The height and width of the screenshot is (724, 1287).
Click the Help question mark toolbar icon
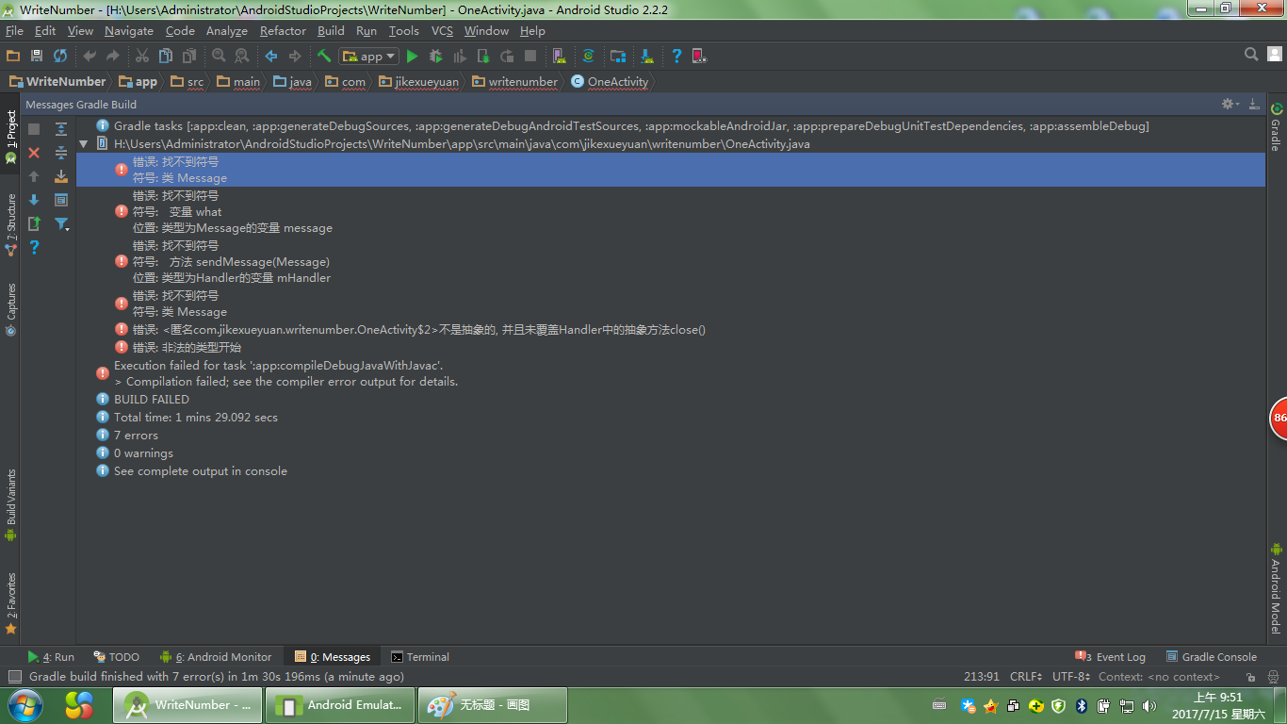point(676,57)
